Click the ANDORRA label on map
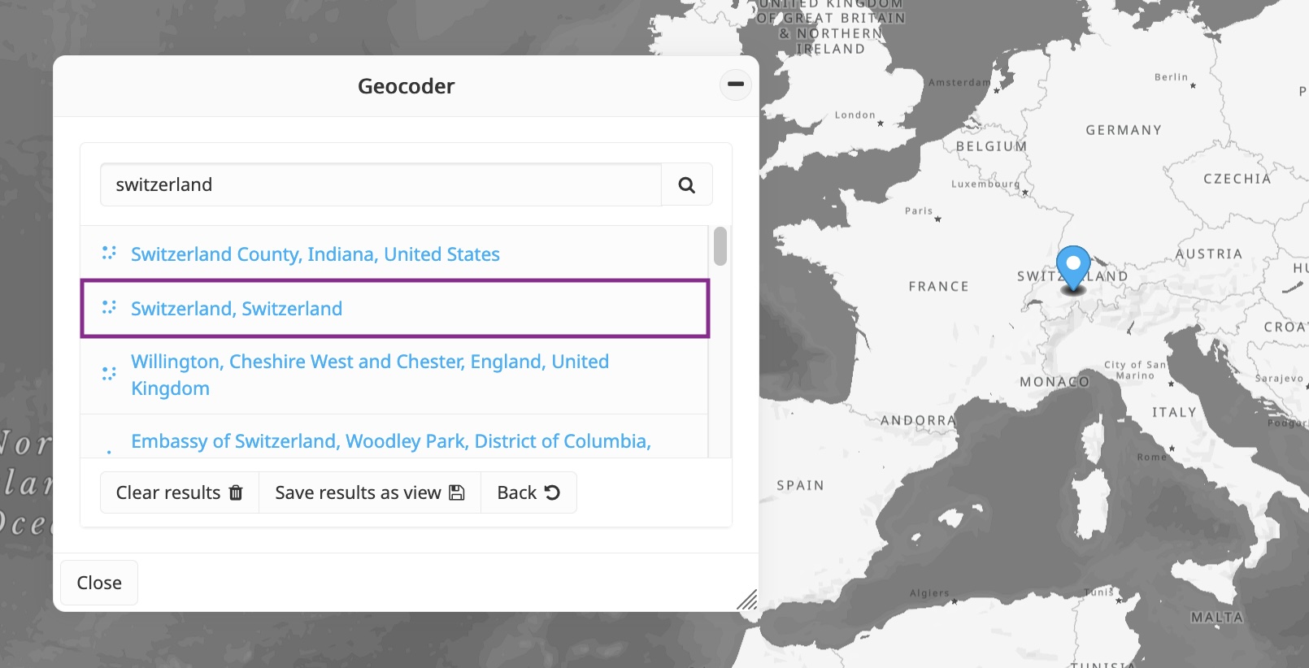 click(918, 420)
